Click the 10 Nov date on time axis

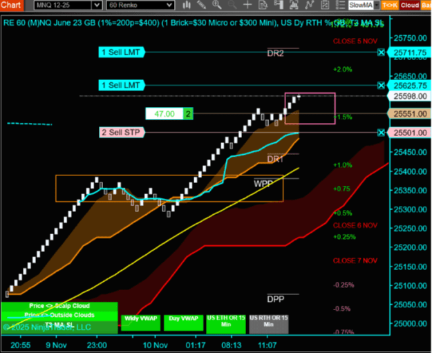[156, 345]
